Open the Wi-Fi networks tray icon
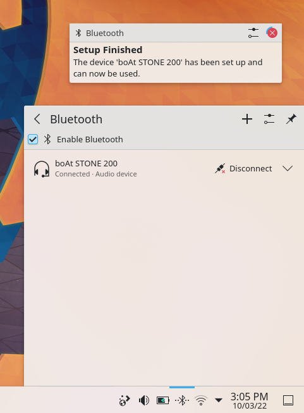The width and height of the screenshot is (304, 413). pos(201,400)
